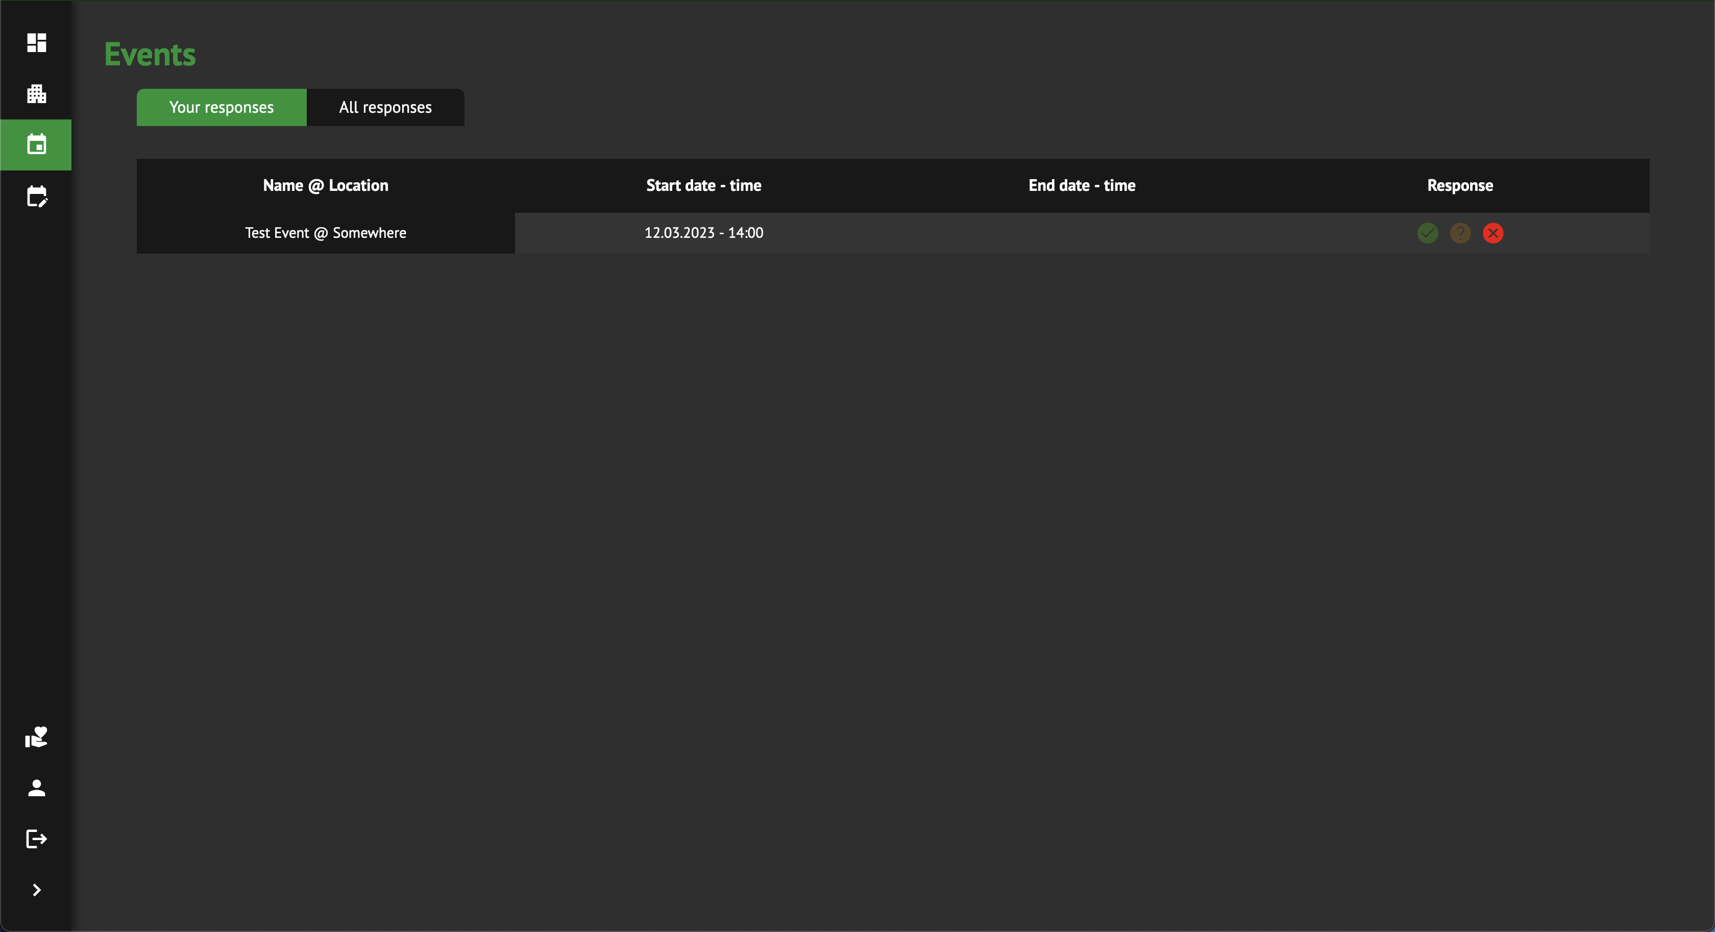Click the Response column header
Image resolution: width=1715 pixels, height=932 pixels.
coord(1460,186)
